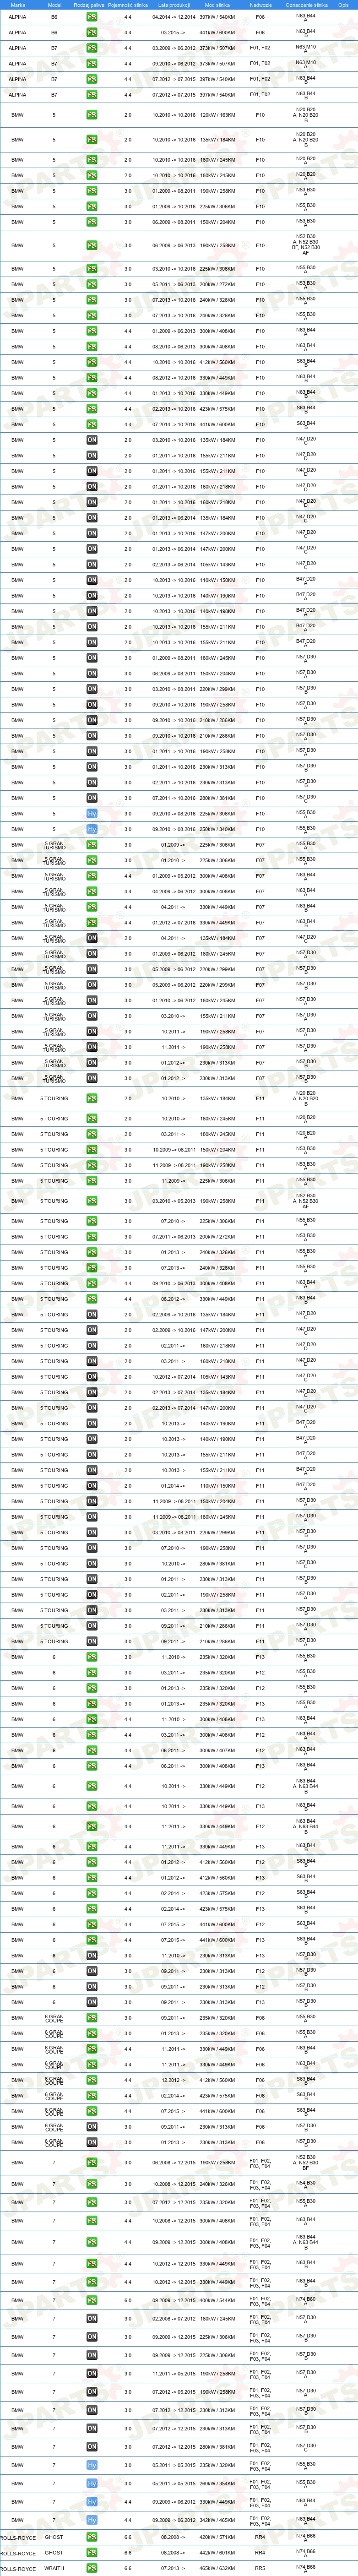The image size is (358, 2576).
Task: Select the 441kW / 600KM cell in ALPINA B6 row
Action: tap(217, 32)
